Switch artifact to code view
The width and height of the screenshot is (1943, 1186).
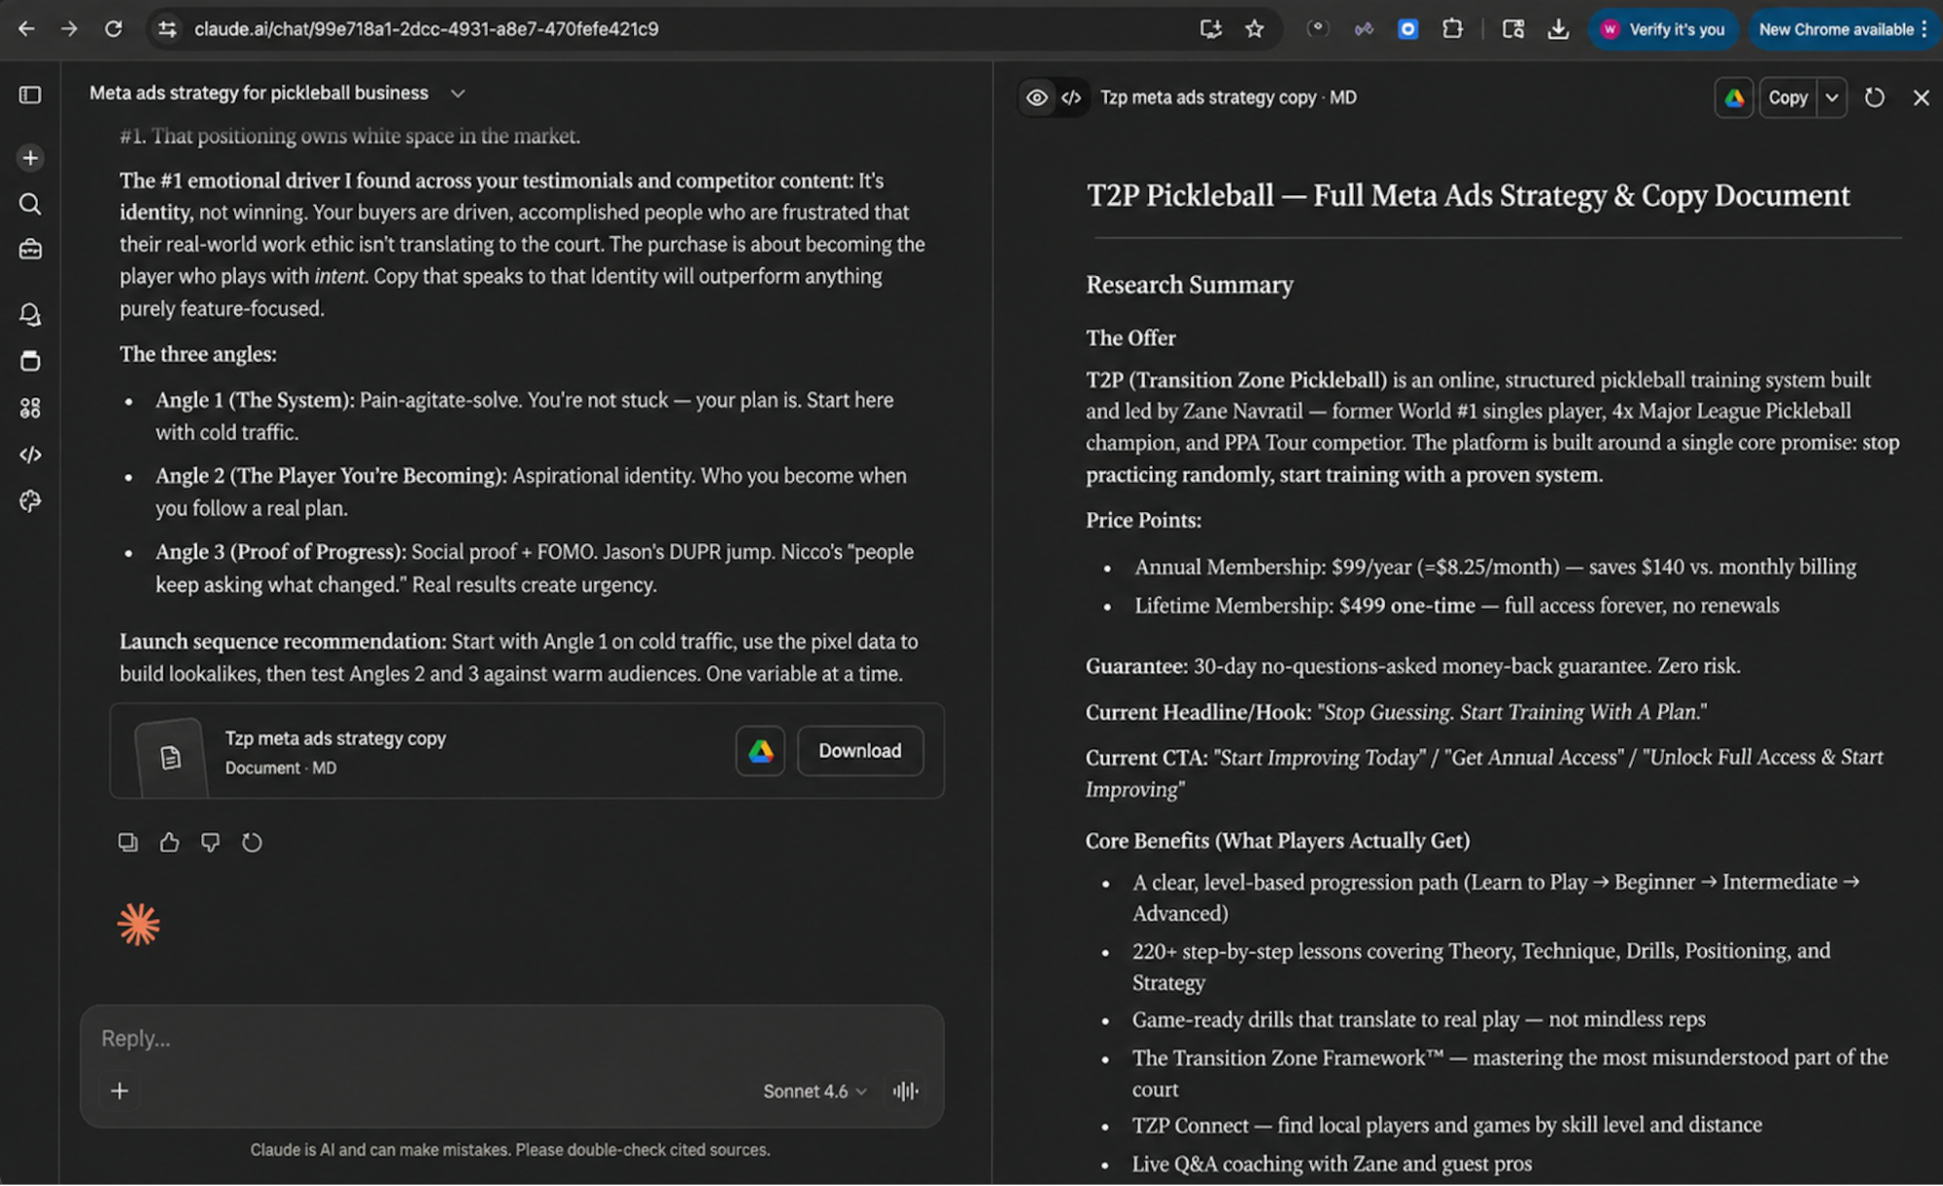[x=1071, y=97]
